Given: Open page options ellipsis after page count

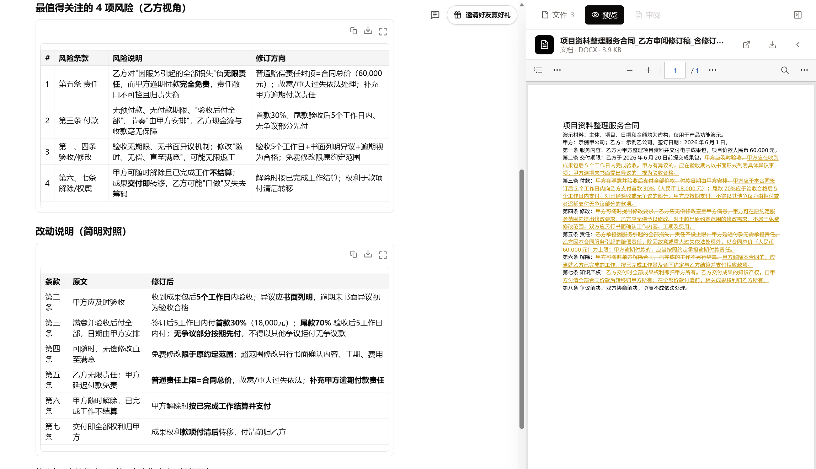Looking at the screenshot, I should (713, 70).
